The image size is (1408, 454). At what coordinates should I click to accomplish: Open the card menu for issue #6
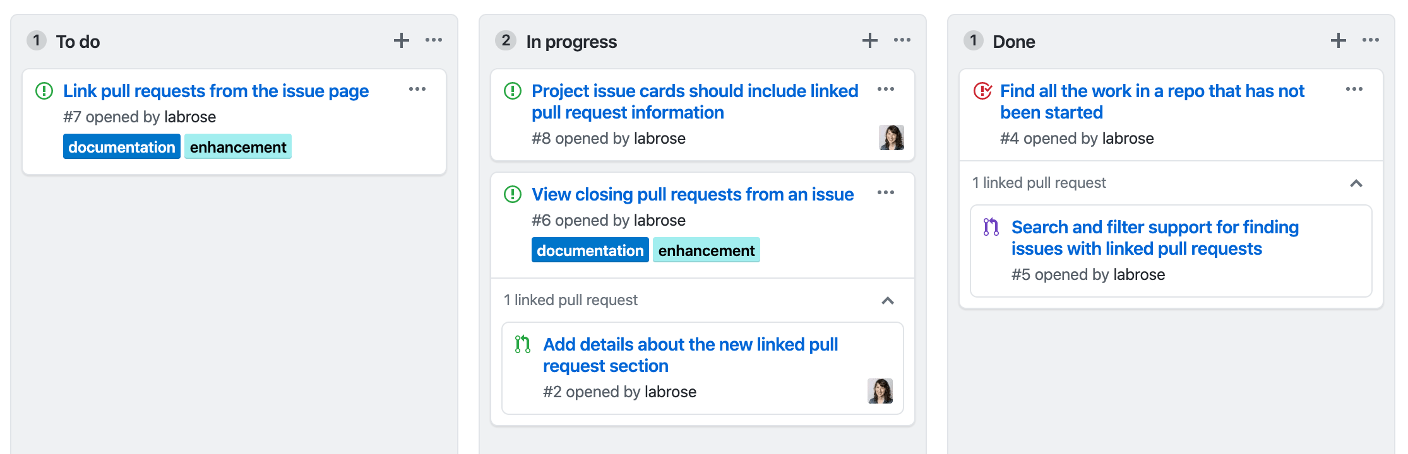coord(886,193)
